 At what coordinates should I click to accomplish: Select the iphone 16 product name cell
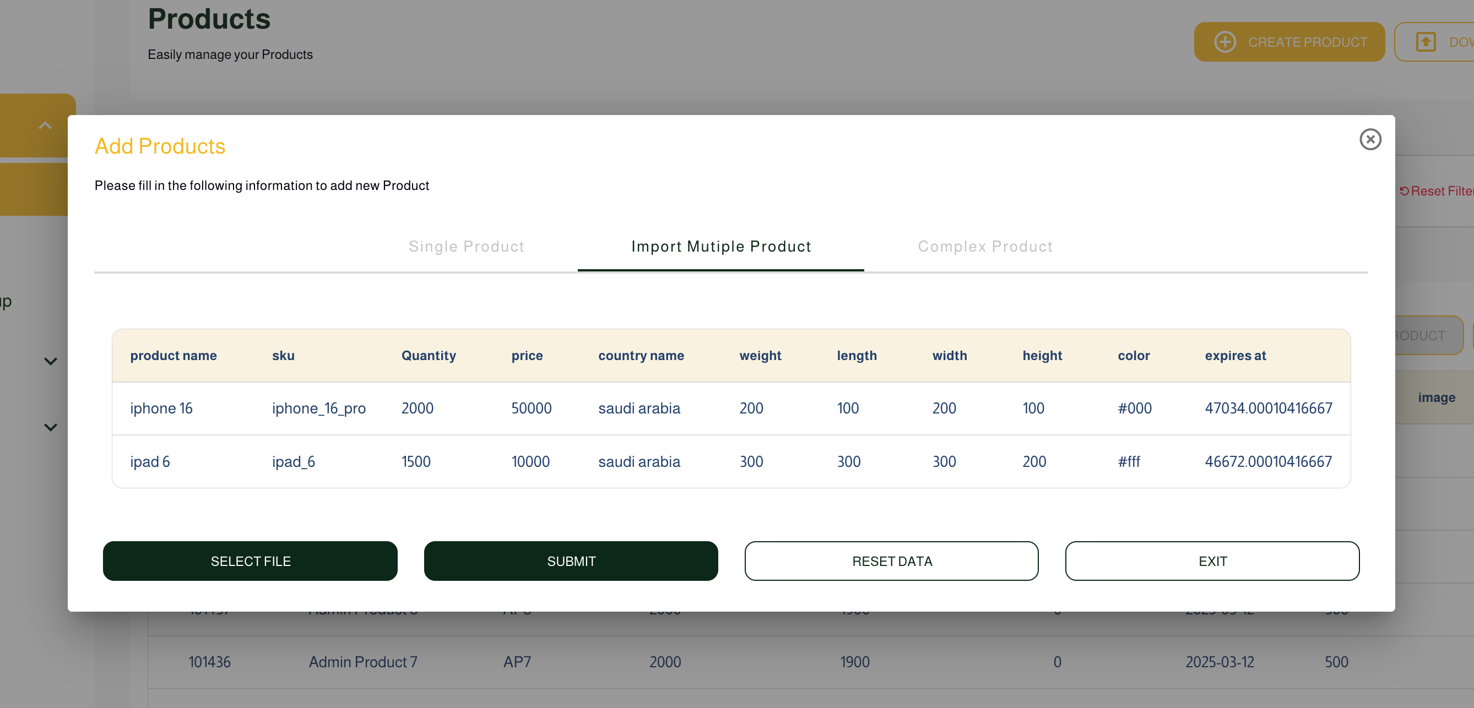161,409
